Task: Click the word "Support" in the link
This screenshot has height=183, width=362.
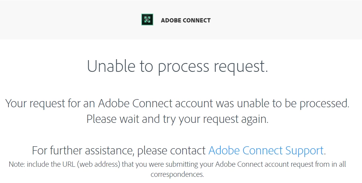Action: (x=305, y=150)
